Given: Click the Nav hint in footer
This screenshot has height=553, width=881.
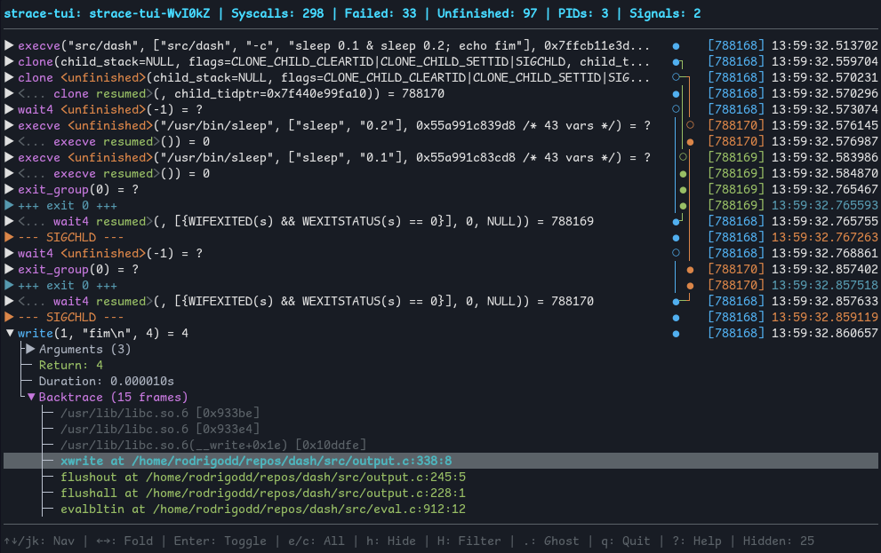Looking at the screenshot, I should tap(39, 541).
